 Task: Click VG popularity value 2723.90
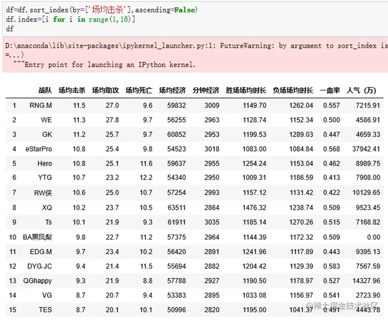[x=368, y=295]
